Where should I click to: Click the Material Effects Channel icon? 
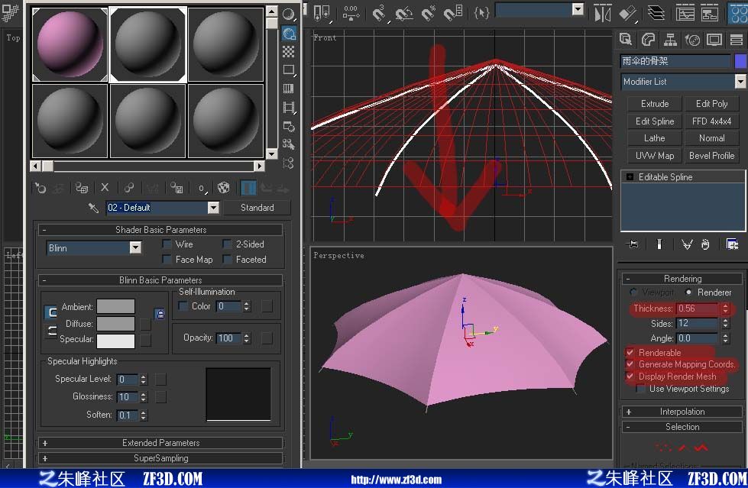(202, 189)
